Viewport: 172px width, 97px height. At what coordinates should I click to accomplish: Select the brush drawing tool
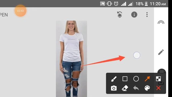pyautogui.click(x=114, y=79)
